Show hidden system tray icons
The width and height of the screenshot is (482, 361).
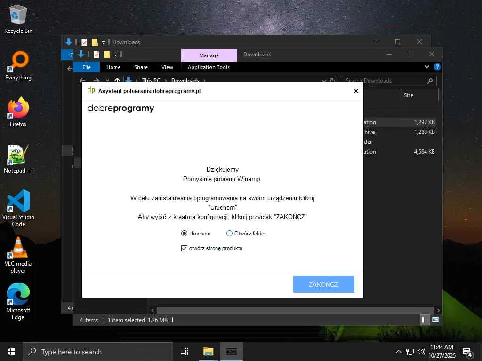pyautogui.click(x=398, y=352)
